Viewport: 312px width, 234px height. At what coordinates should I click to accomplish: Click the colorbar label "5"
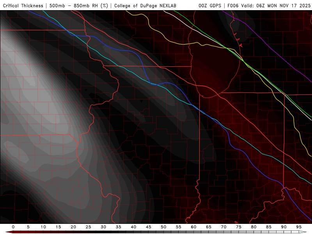pyautogui.click(x=28, y=227)
